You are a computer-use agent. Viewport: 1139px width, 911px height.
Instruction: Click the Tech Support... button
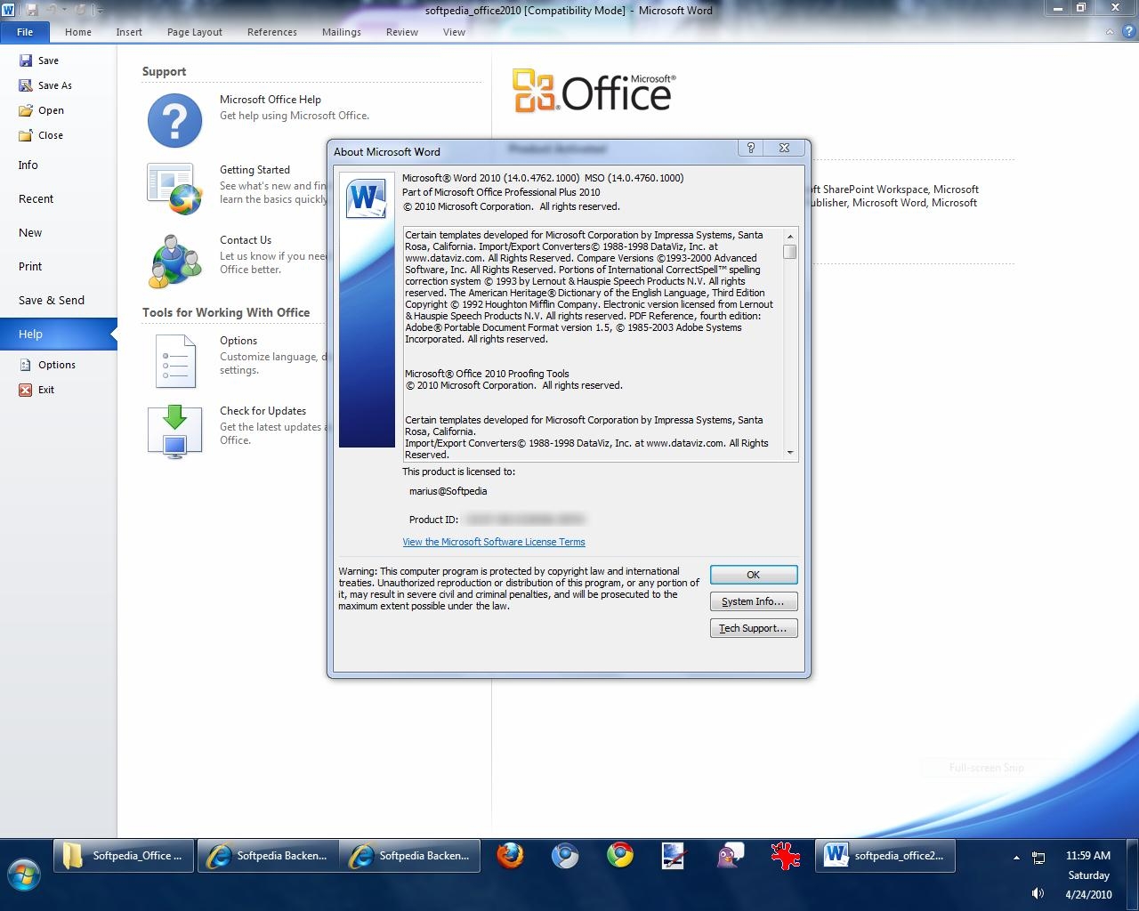tap(754, 628)
